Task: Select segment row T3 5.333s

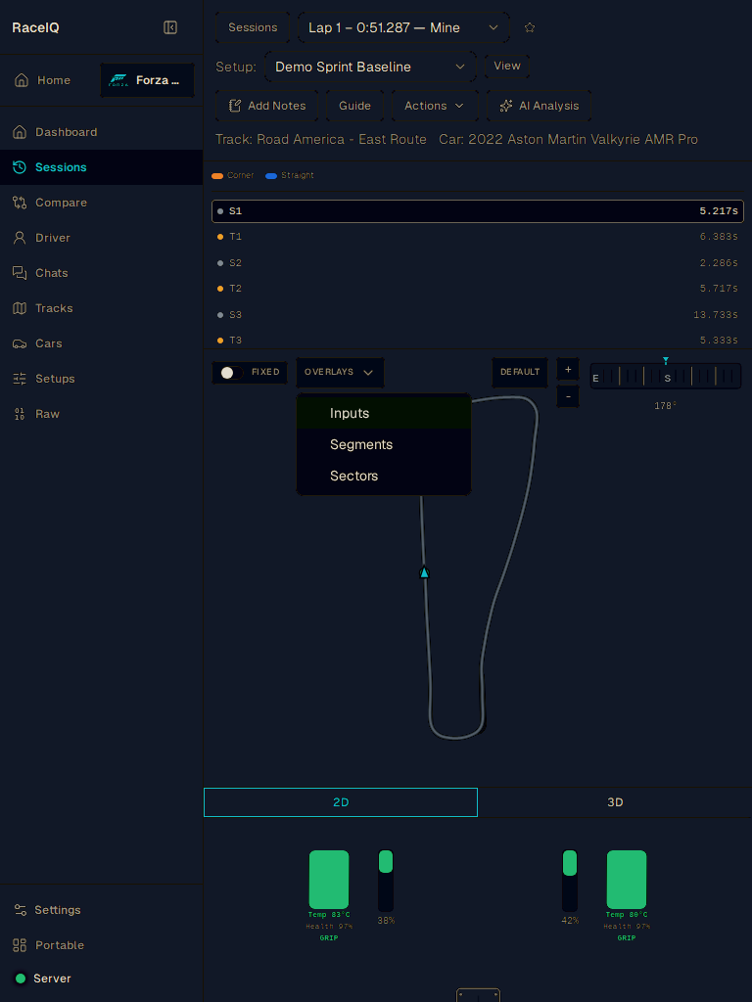Action: coord(478,341)
